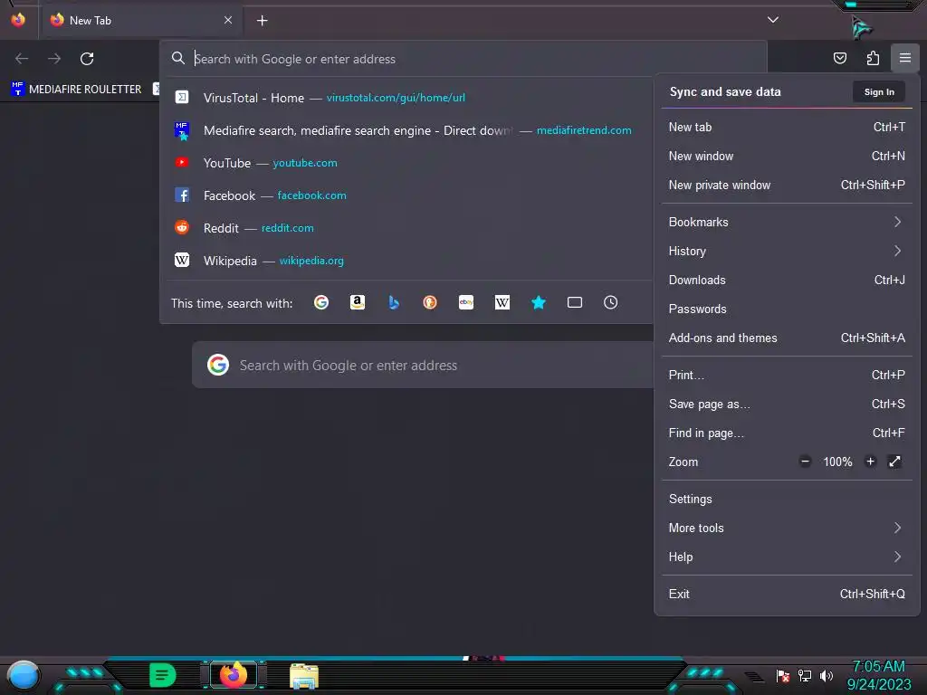Open File Explorer on taskbar
927x695 pixels.
(x=304, y=676)
